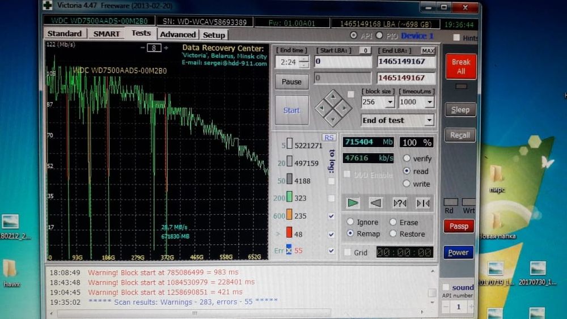Click the butterfly seek scan button

pos(423,203)
